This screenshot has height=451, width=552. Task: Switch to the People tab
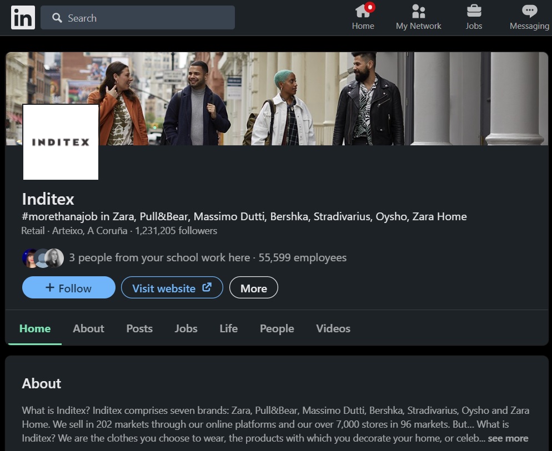coord(277,328)
